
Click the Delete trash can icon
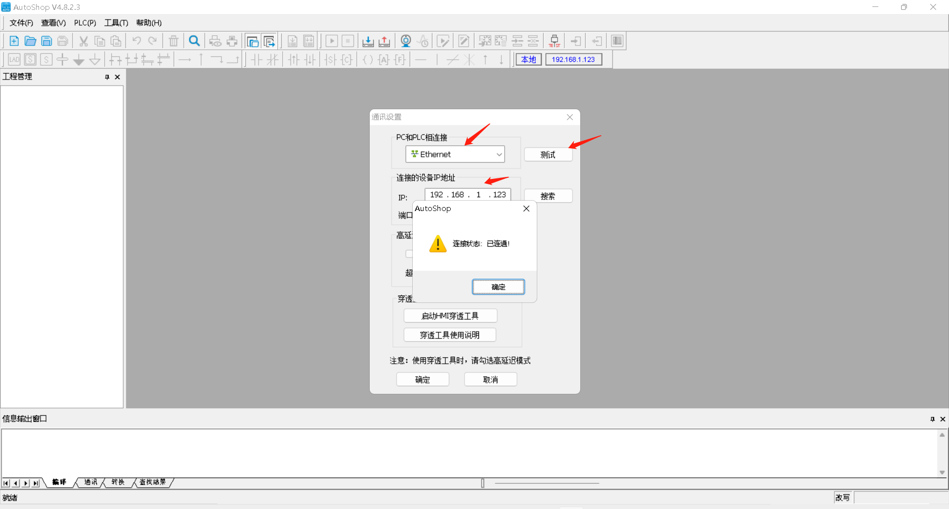(x=173, y=41)
